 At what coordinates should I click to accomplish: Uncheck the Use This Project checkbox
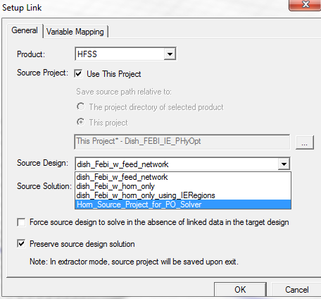(x=78, y=74)
